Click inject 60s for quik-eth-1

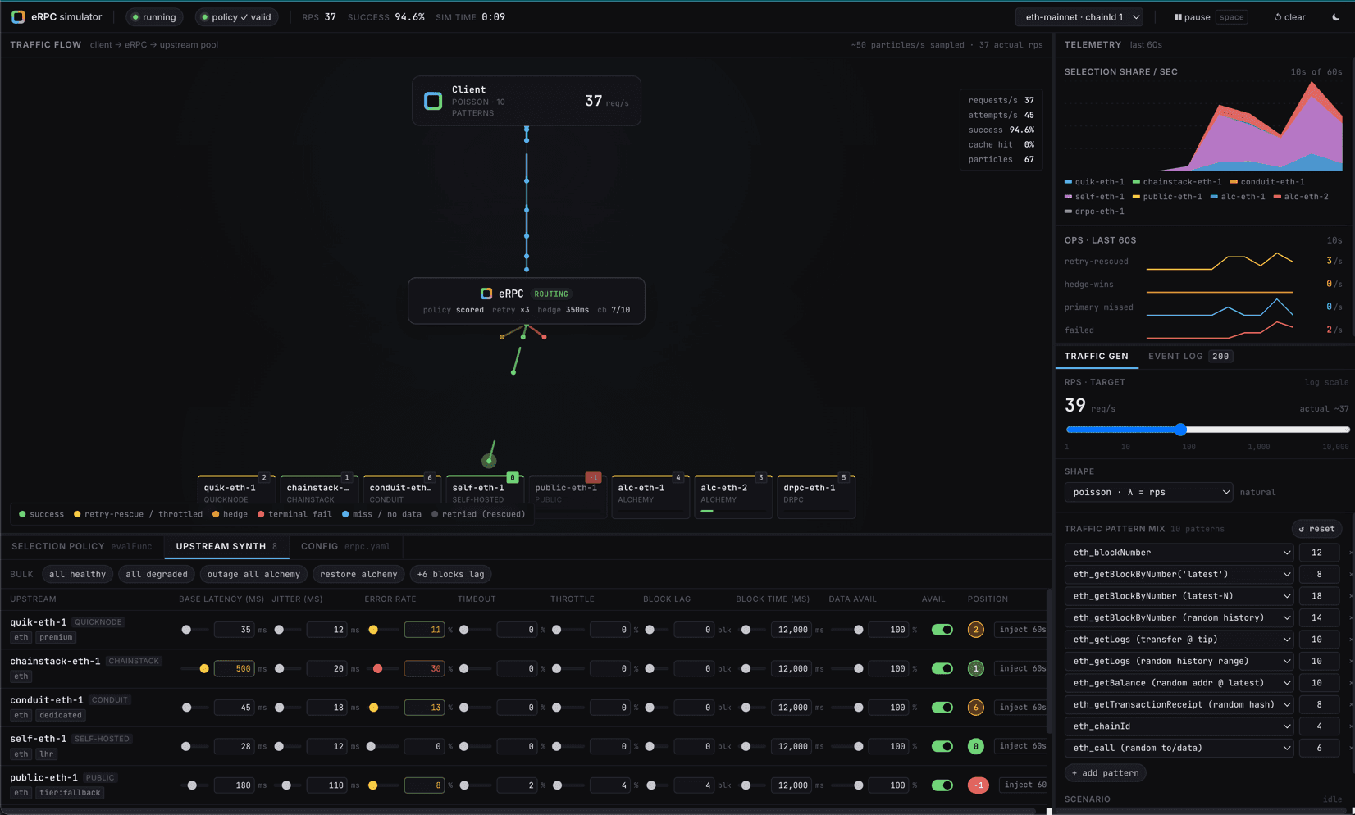click(1022, 630)
